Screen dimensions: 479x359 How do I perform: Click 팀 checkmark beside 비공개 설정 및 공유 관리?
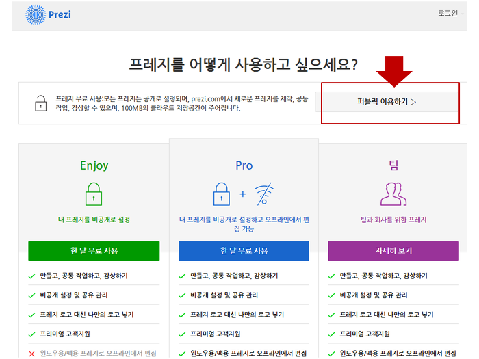332,295
